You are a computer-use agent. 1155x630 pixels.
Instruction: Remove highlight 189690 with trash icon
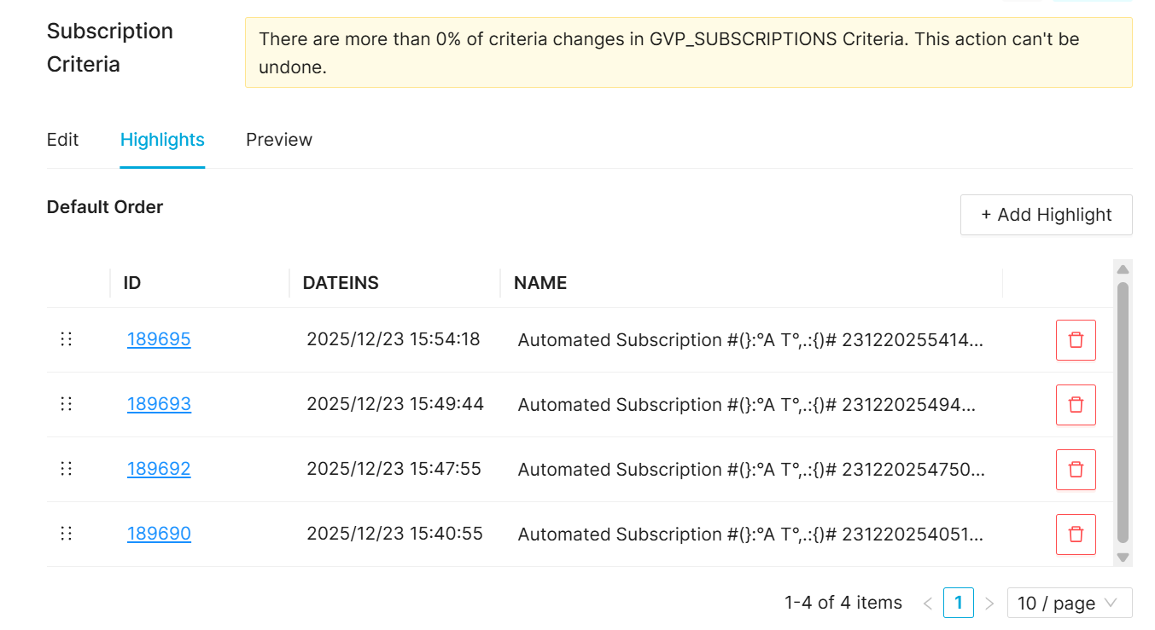pos(1076,535)
